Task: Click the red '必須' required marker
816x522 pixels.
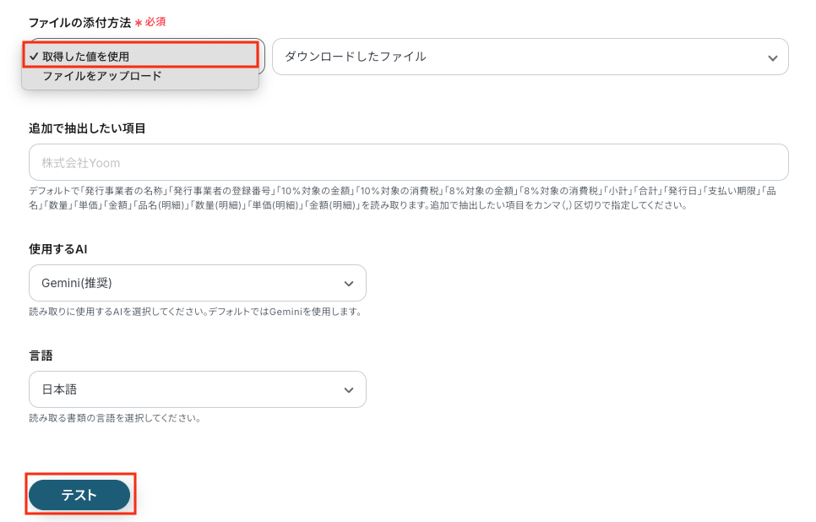Action: [155, 22]
